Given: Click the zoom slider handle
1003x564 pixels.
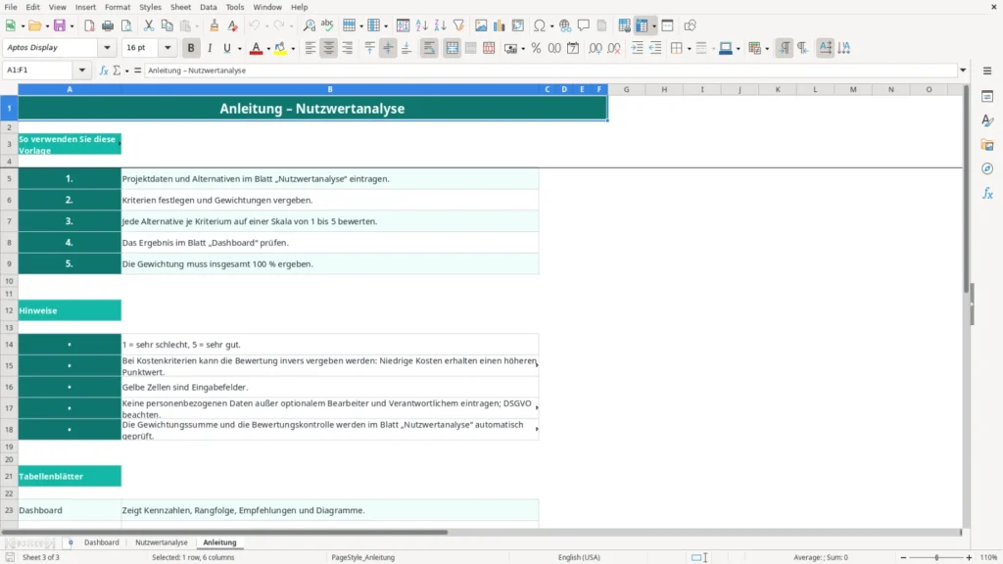Looking at the screenshot, I should 936,557.
